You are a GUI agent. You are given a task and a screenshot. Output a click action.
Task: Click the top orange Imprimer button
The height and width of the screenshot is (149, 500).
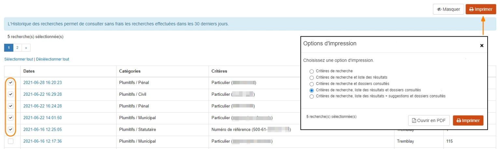click(480, 9)
